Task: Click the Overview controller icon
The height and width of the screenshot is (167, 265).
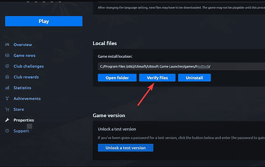Action: coord(7,45)
